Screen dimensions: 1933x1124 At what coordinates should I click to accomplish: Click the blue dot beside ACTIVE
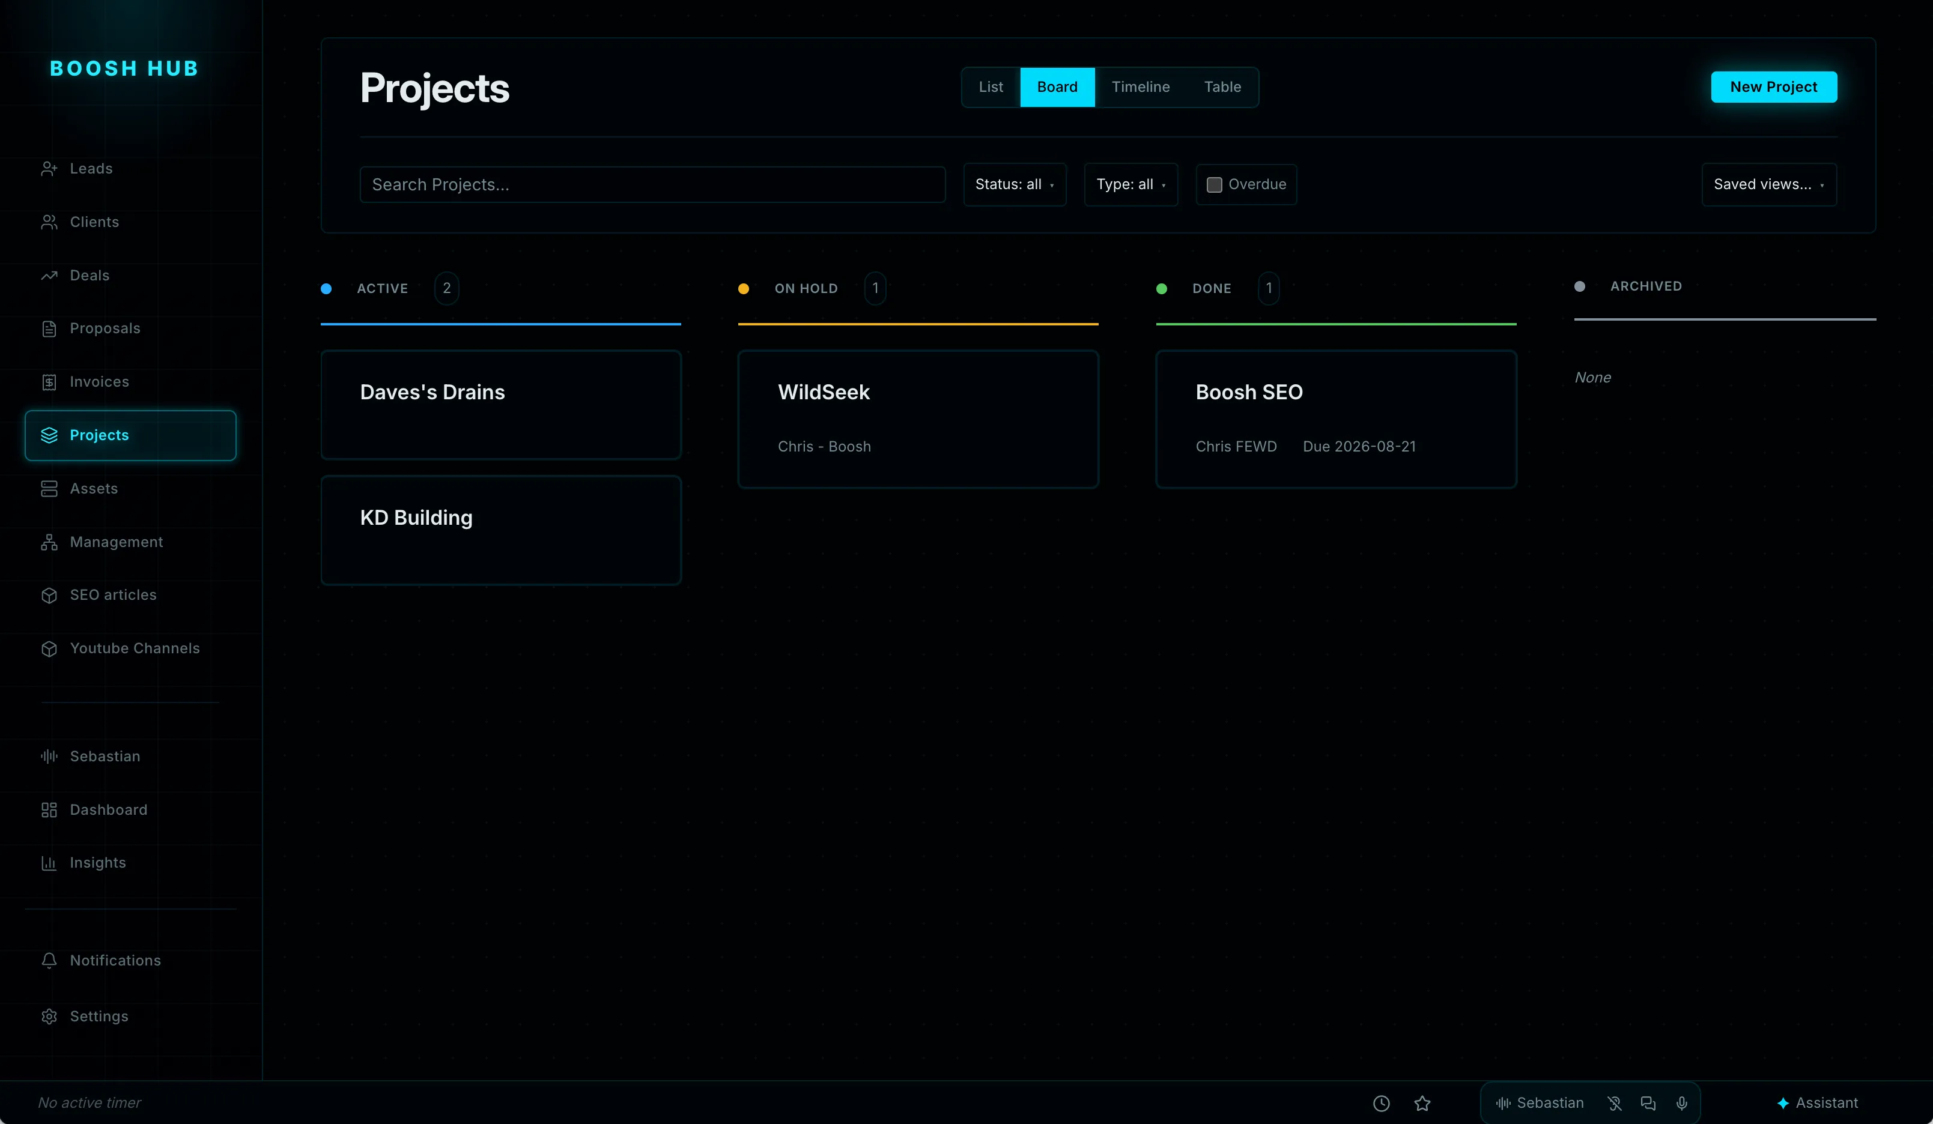pyautogui.click(x=326, y=289)
